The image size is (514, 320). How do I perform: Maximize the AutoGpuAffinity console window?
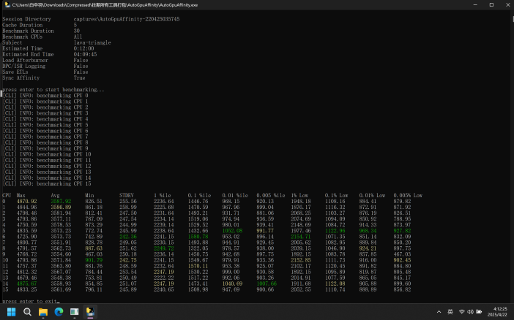coord(491,5)
